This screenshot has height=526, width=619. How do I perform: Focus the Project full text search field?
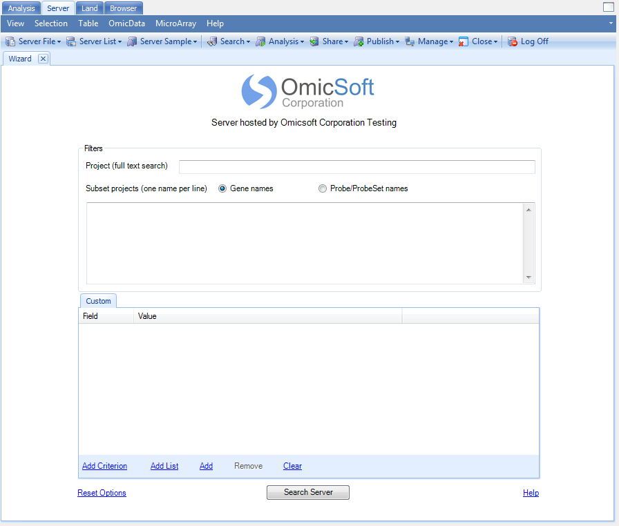pyautogui.click(x=357, y=167)
